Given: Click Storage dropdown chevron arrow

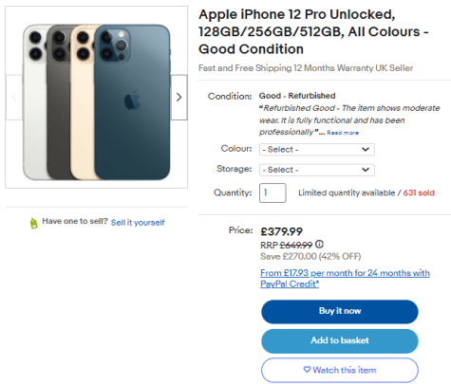Looking at the screenshot, I should (366, 170).
